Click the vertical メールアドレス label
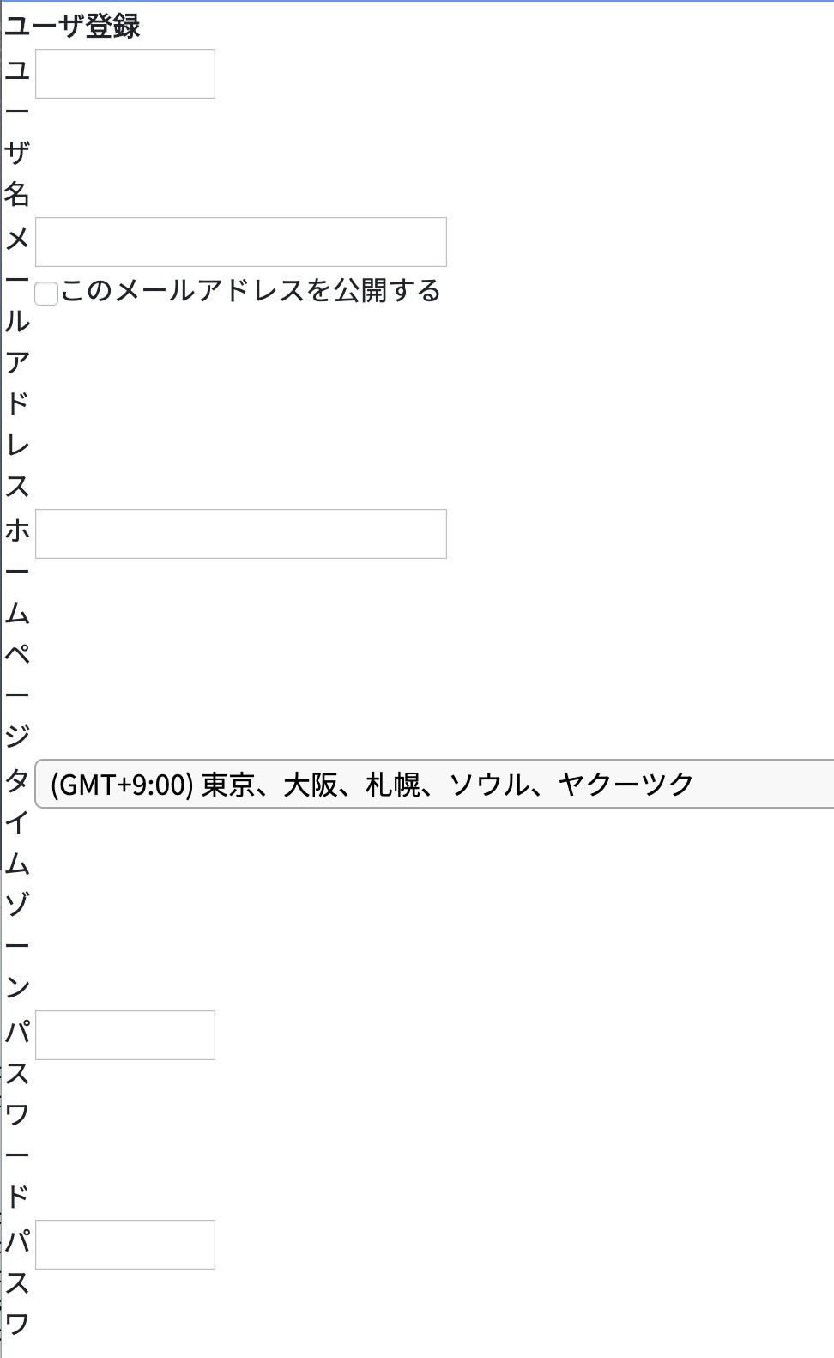Screen dimensions: 834x1358 point(17,362)
